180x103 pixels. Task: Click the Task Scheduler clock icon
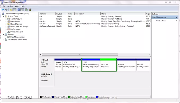(8, 19)
